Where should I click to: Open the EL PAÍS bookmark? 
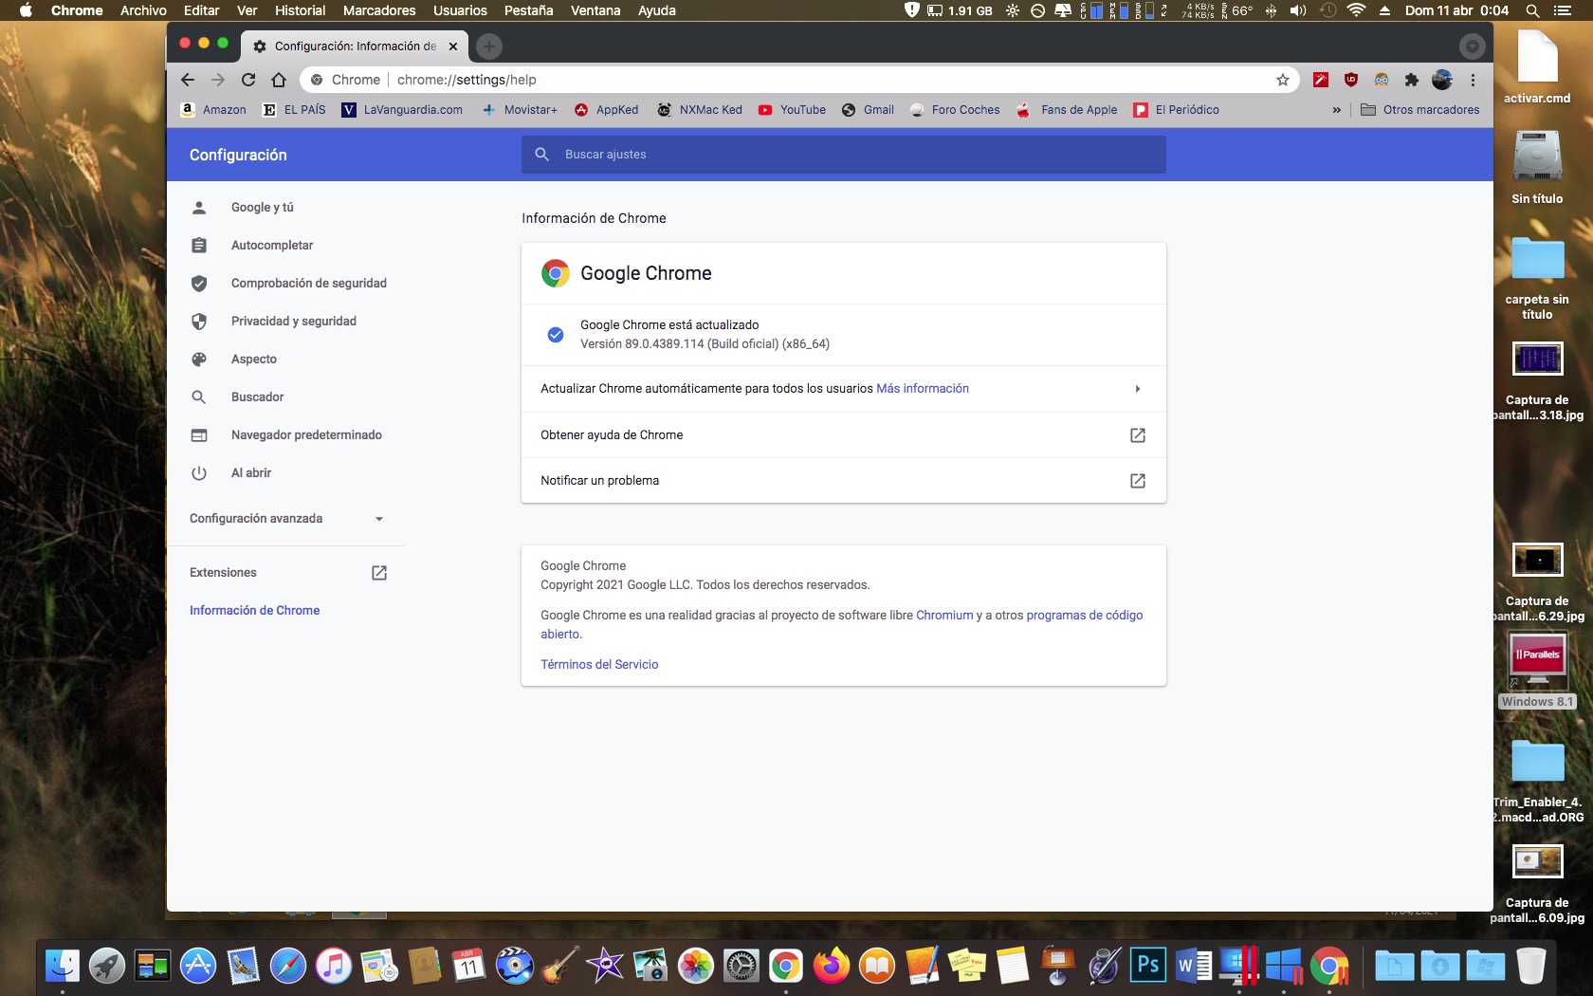(294, 110)
